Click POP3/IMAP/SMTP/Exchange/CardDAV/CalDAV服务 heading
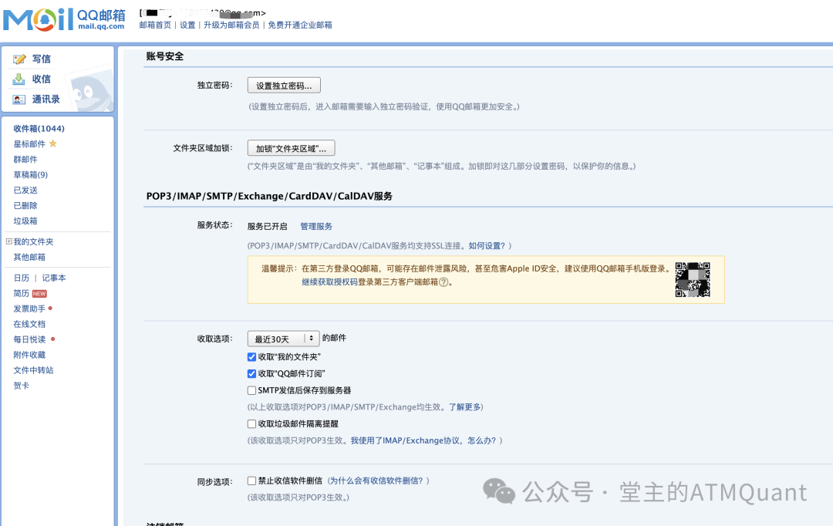The width and height of the screenshot is (833, 526). tap(269, 196)
